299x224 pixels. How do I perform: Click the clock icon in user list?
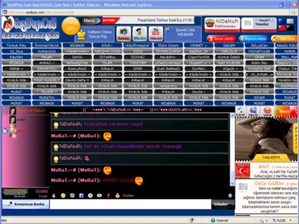tap(5, 131)
